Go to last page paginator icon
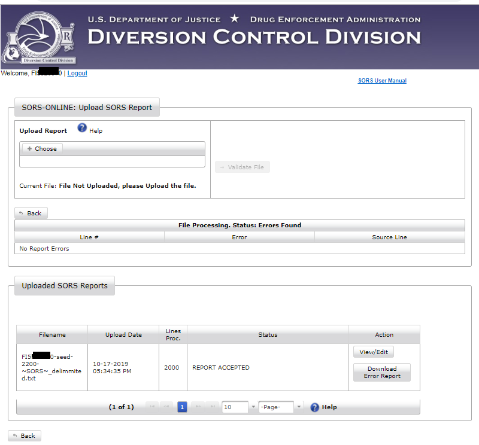The height and width of the screenshot is (445, 479). coord(213,407)
